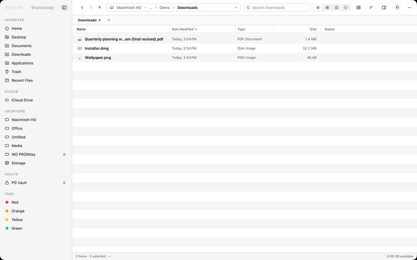
Task: Select the Quarterly planning PDF file
Action: pos(245,39)
